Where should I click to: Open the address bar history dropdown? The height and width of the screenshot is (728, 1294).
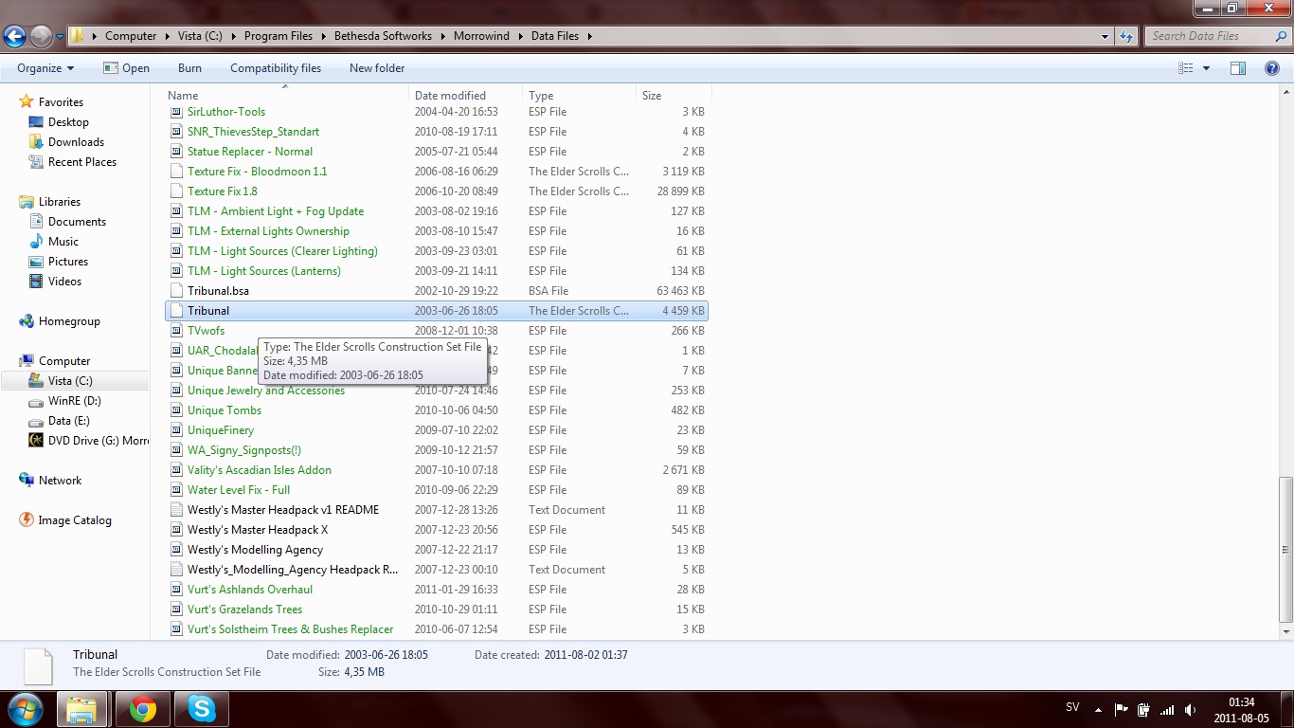[1105, 36]
